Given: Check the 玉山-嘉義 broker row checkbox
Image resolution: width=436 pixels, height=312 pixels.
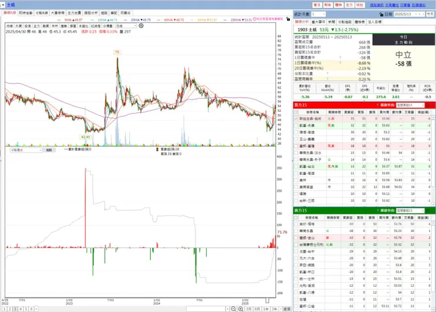Looking at the screenshot, I should (296, 139).
